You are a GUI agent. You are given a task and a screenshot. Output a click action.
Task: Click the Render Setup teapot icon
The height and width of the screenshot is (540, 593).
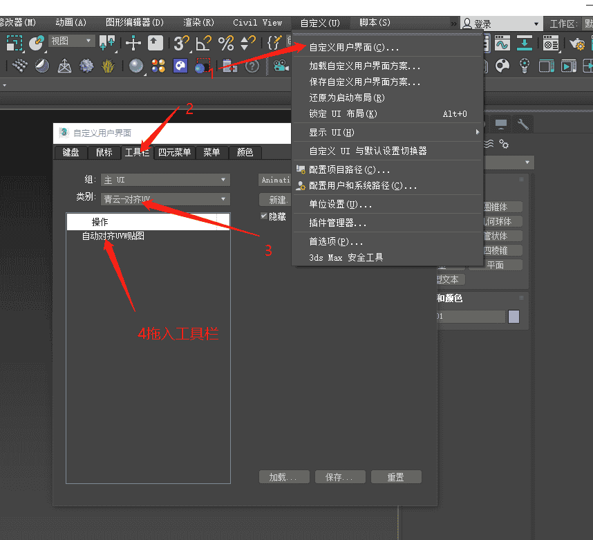pyautogui.click(x=576, y=43)
